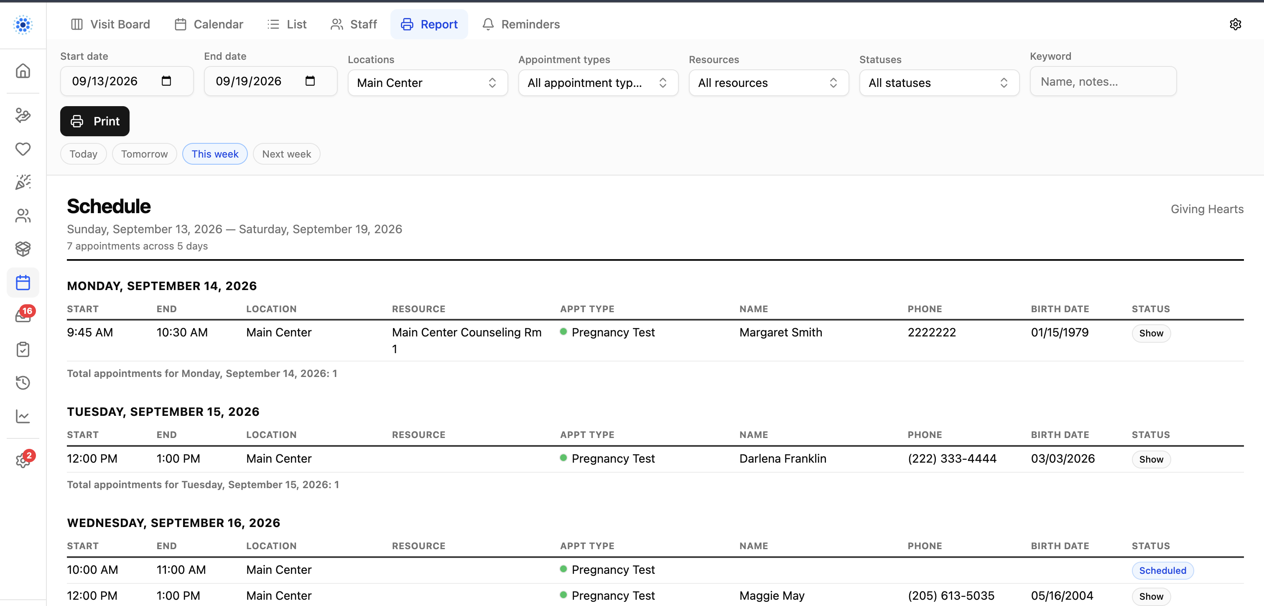The image size is (1264, 606).
Task: Click Monday, September 14, 2026 heading
Action: (x=162, y=285)
